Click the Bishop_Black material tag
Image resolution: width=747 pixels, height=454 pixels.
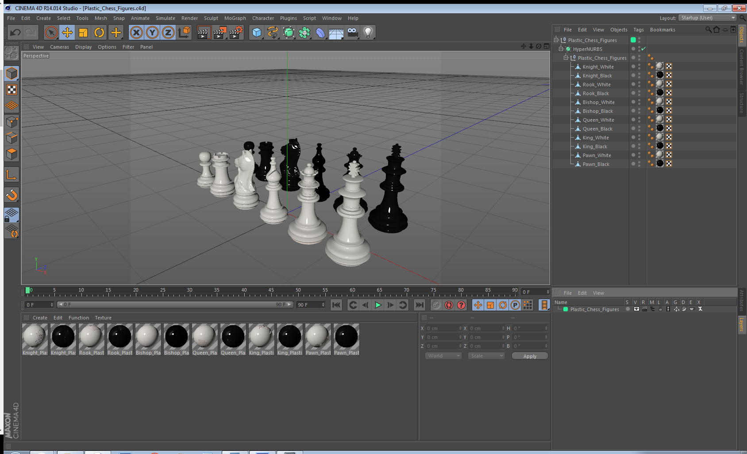pos(660,110)
